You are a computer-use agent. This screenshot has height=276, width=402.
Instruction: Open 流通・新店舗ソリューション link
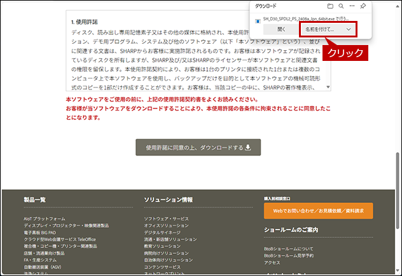click(x=170, y=239)
